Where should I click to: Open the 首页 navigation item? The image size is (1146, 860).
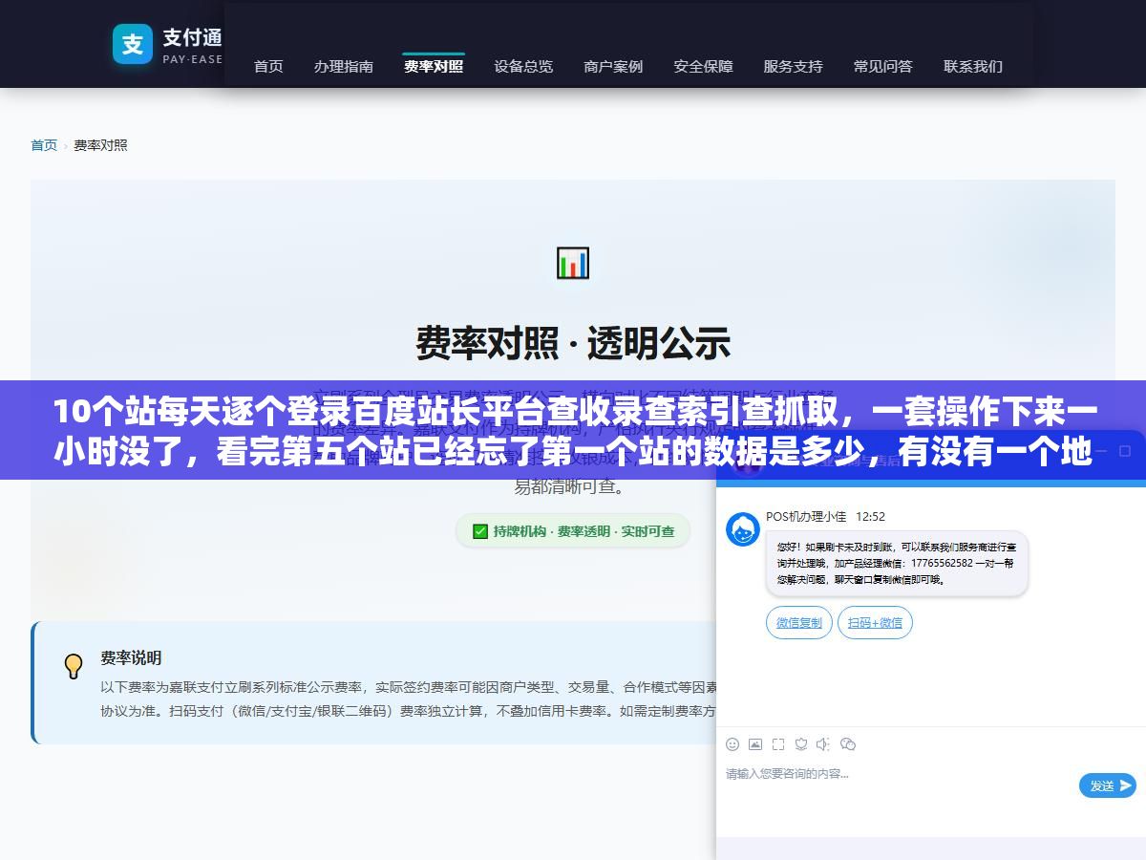[x=268, y=66]
